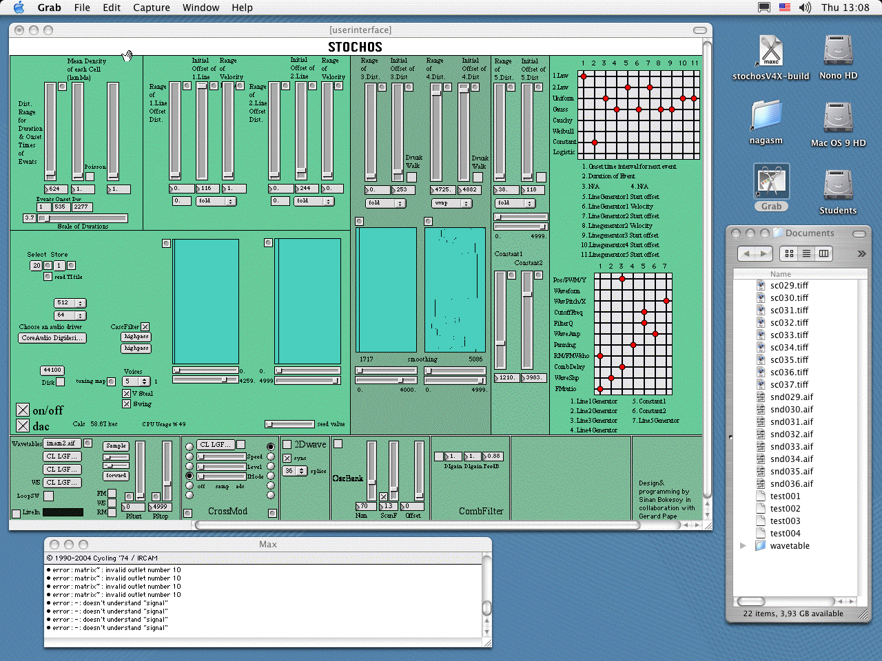Image resolution: width=882 pixels, height=661 pixels.
Task: Open the Voices number dropdown
Action: (136, 381)
